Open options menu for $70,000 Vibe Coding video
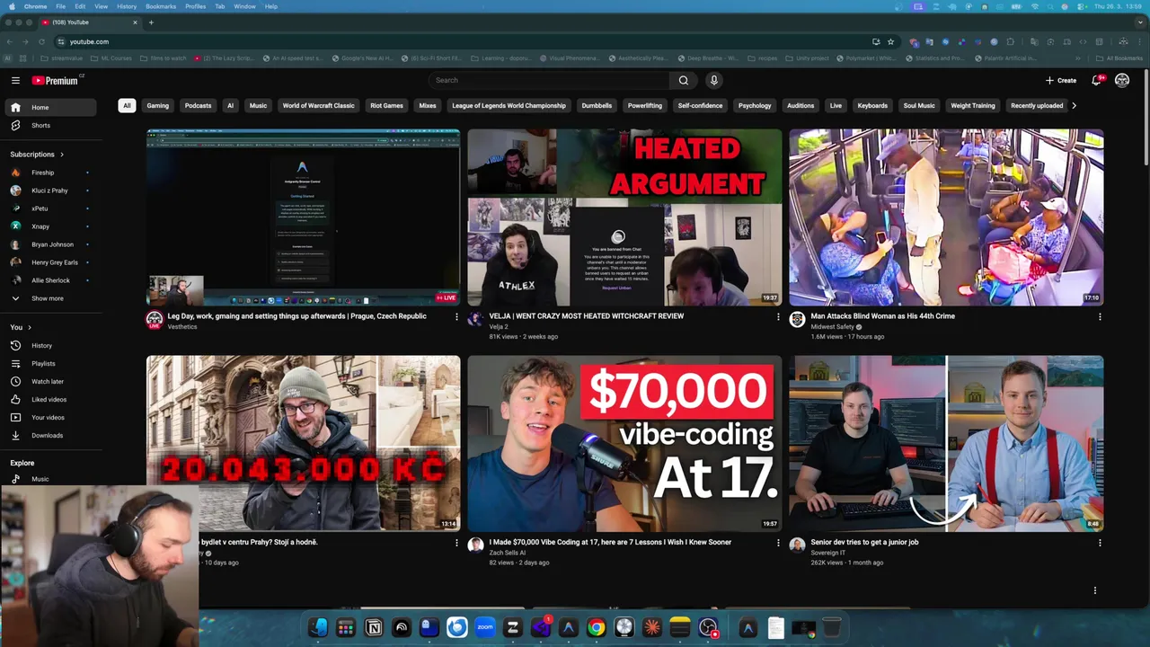Viewport: 1150px width, 647px height. click(x=778, y=543)
